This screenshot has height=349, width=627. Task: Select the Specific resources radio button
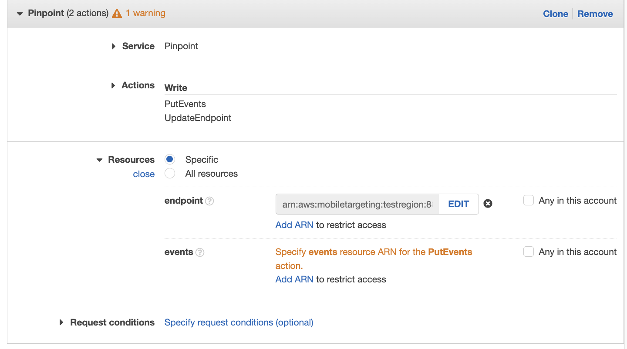point(169,159)
